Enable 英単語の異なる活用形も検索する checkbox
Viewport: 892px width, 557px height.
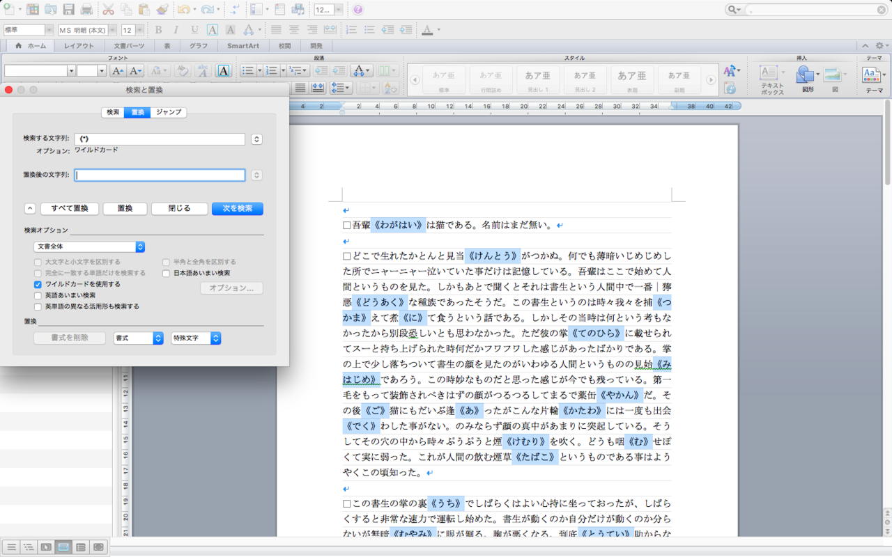(38, 306)
